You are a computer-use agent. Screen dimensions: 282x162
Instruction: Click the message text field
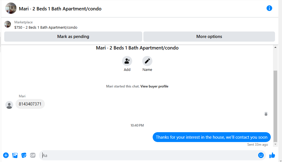(149, 155)
